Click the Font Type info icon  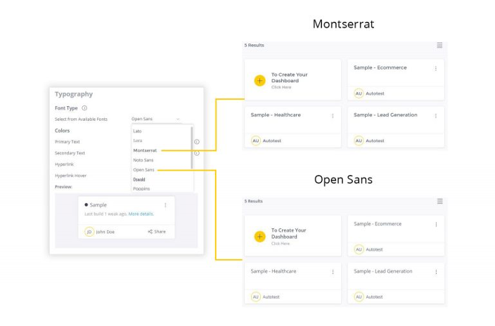click(84, 108)
